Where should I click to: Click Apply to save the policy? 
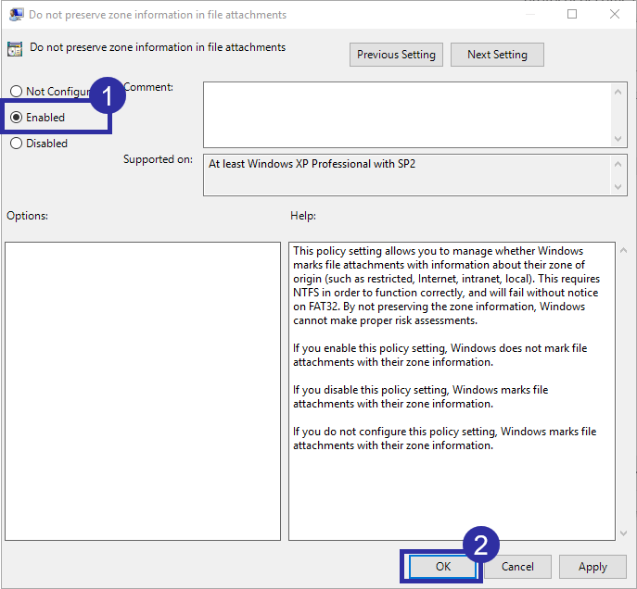pos(592,567)
